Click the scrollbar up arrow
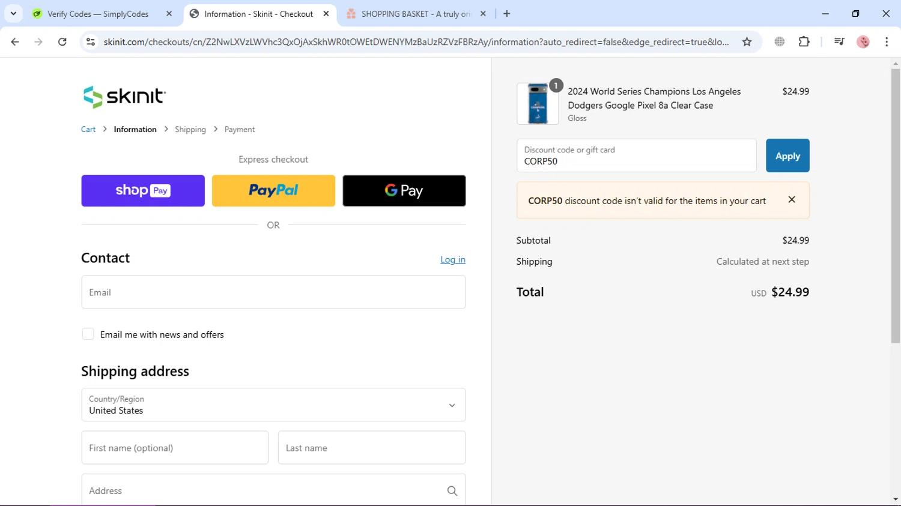The image size is (901, 506). pyautogui.click(x=896, y=63)
